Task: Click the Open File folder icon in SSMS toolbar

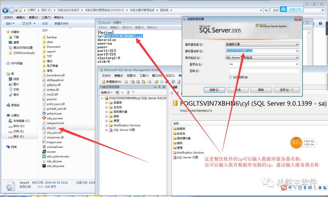Action: pos(156,82)
